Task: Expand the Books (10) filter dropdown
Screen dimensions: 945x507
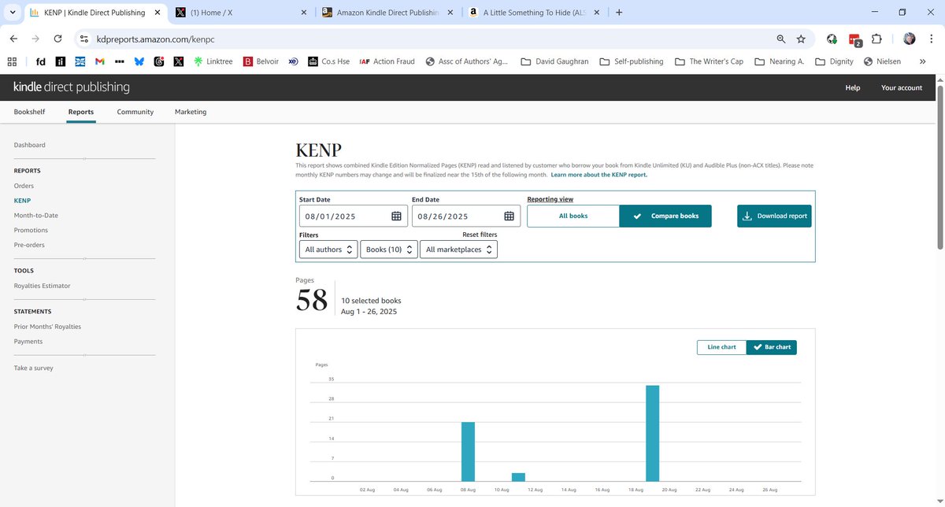Action: [389, 250]
